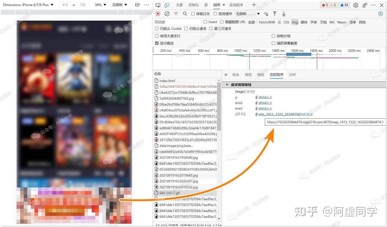Clear the network log
The width and height of the screenshot is (387, 227).
[x=167, y=14]
